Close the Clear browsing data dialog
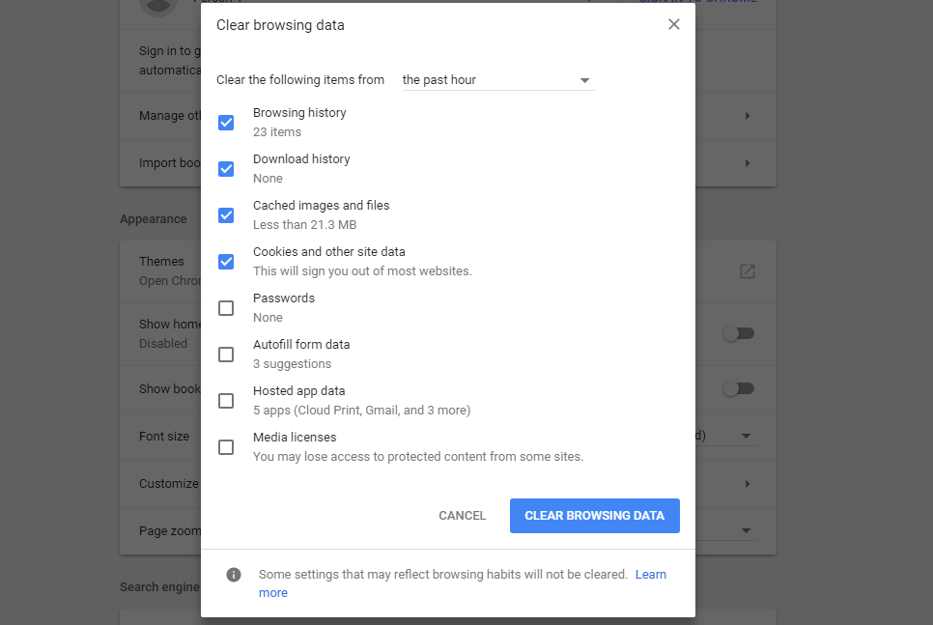This screenshot has width=933, height=625. click(674, 25)
